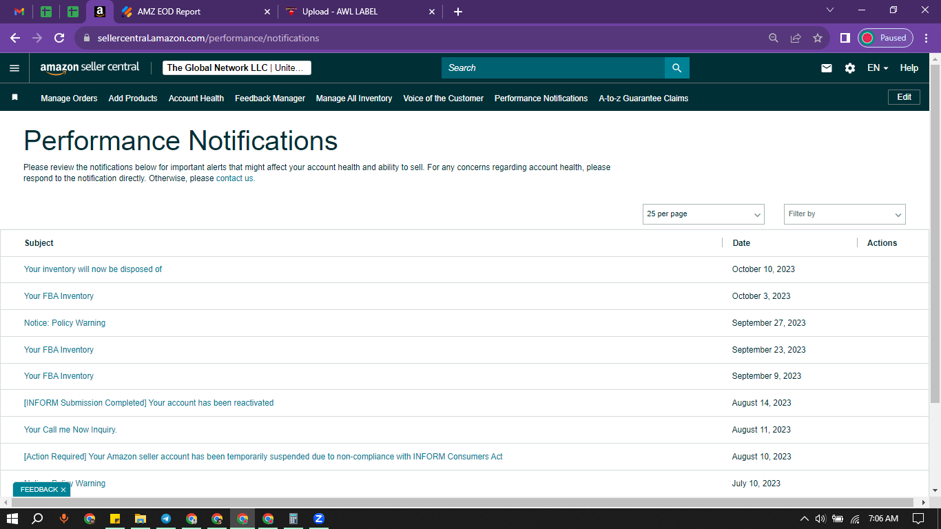This screenshot has width=941, height=529.
Task: Open Telegram from taskbar
Action: click(166, 519)
